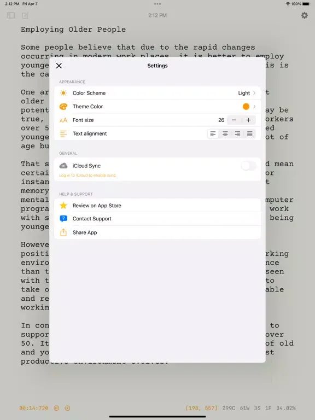Expand Color Scheme chevron next to Light

pyautogui.click(x=254, y=93)
